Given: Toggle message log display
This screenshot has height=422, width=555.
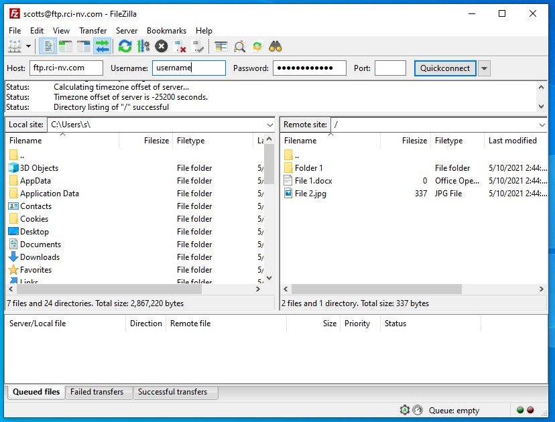Looking at the screenshot, I should coord(48,46).
